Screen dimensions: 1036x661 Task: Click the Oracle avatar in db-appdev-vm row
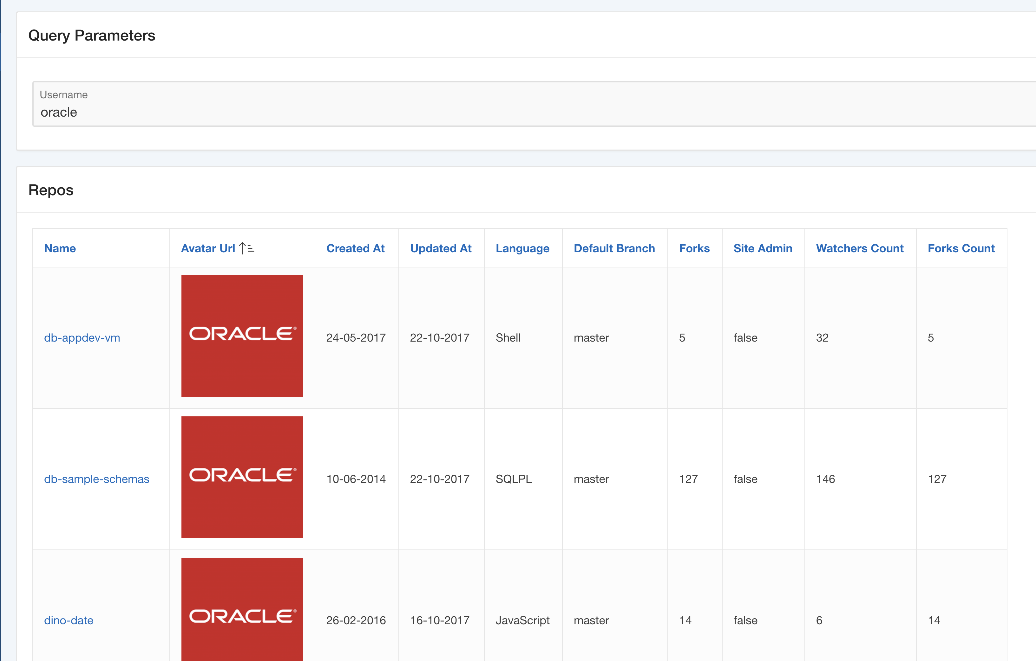pyautogui.click(x=242, y=336)
